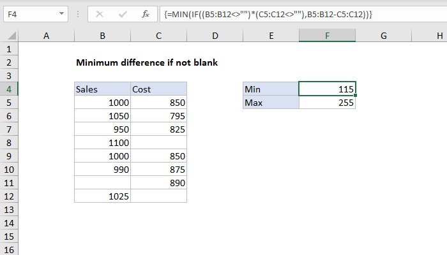Select Sales cell 950

(102, 129)
